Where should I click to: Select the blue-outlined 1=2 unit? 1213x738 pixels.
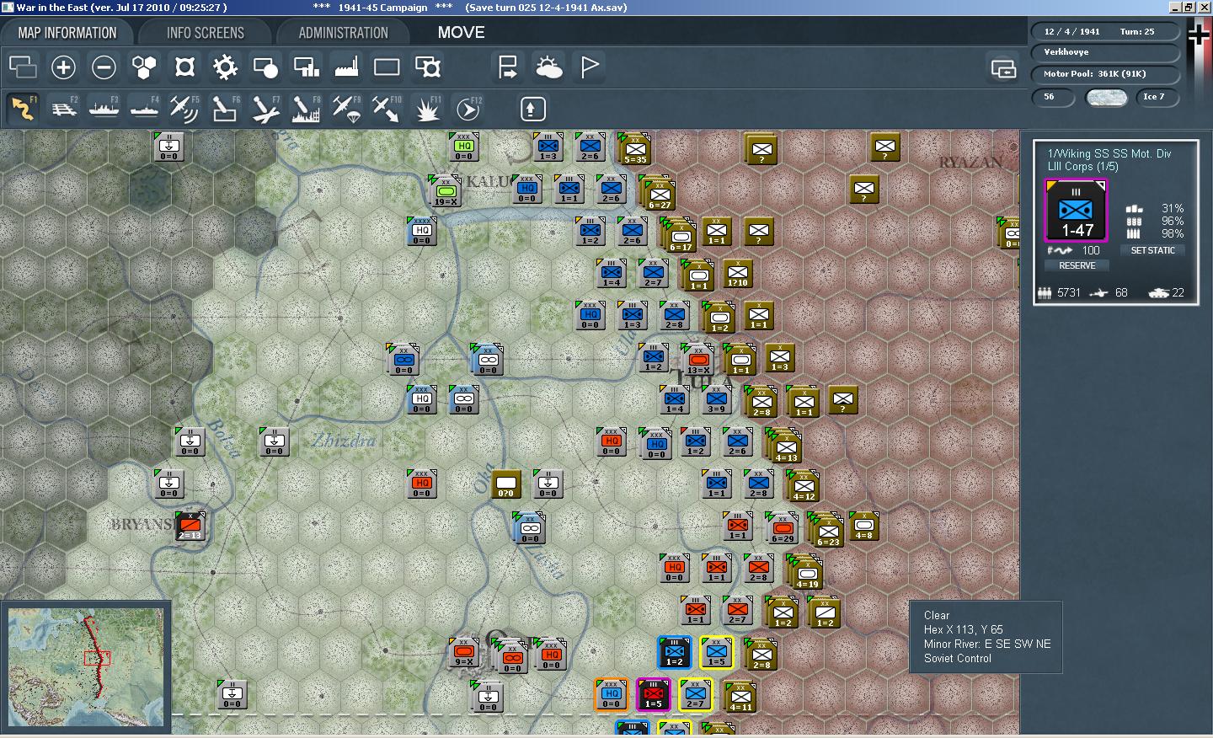(x=675, y=653)
